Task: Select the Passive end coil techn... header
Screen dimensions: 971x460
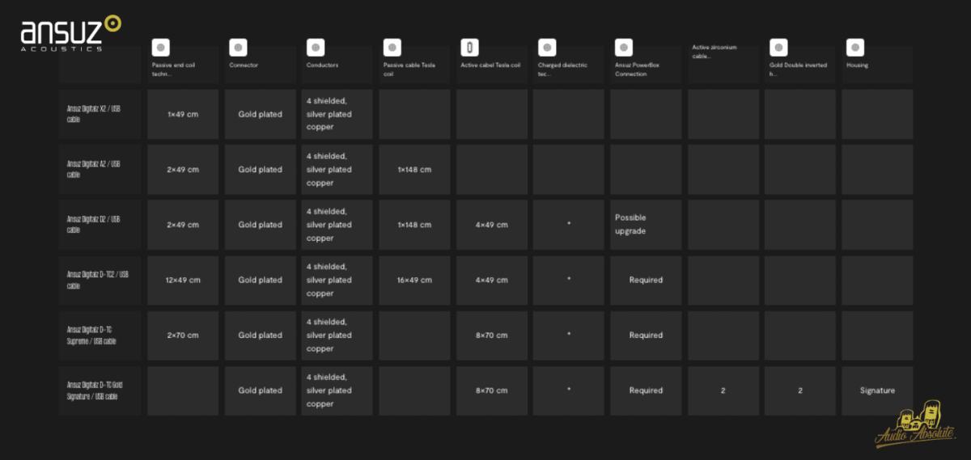Action: pos(174,70)
